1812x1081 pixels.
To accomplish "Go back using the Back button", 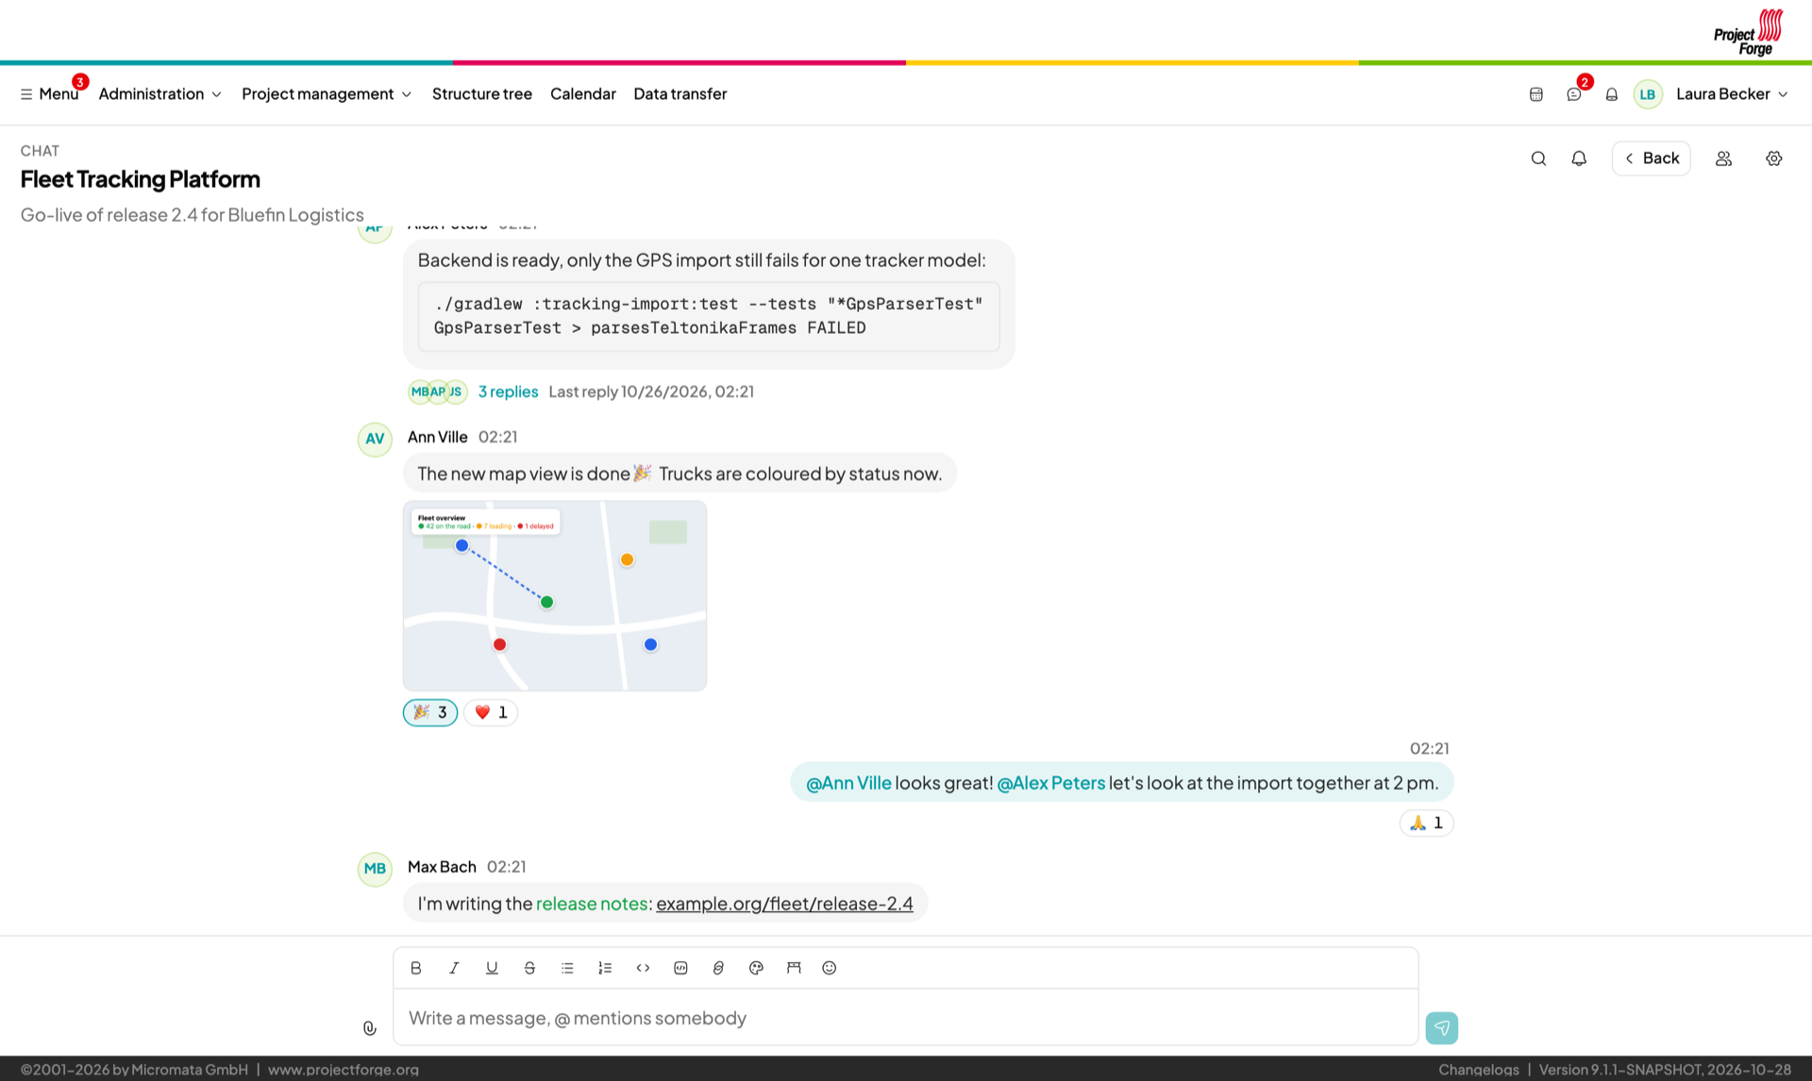I will (1652, 158).
